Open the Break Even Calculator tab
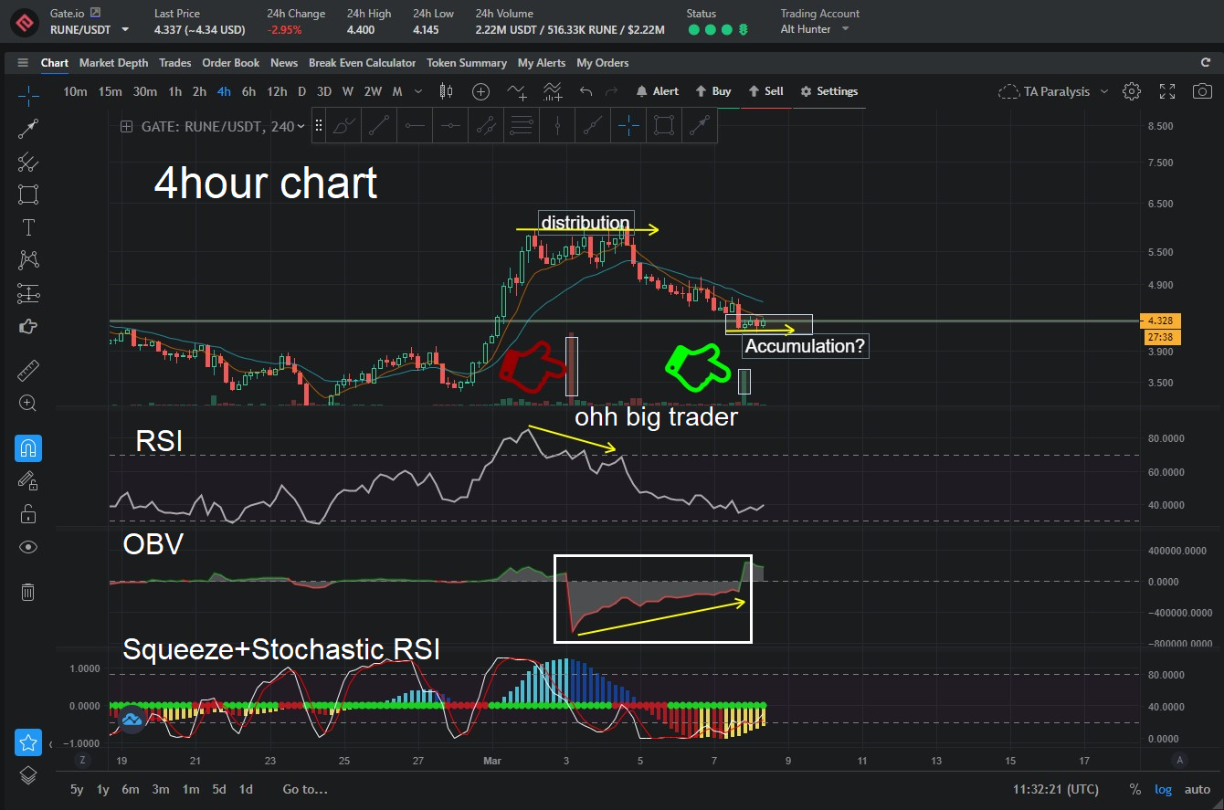 coord(362,63)
